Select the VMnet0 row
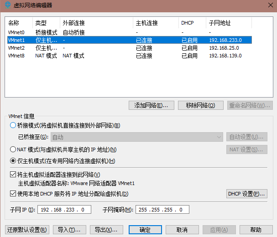This screenshot has height=237, width=277. [130, 32]
